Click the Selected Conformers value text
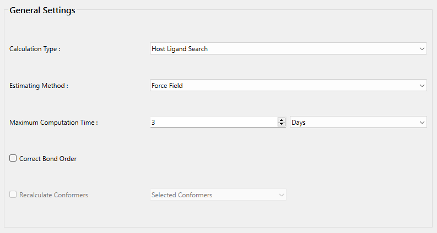Screen dimensions: 437x233 182,195
